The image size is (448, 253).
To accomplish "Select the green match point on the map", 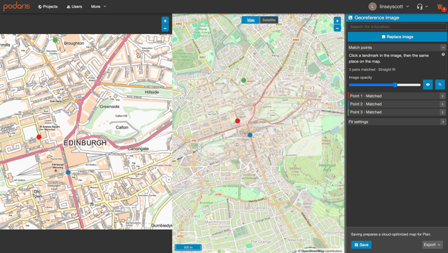I will click(x=243, y=80).
